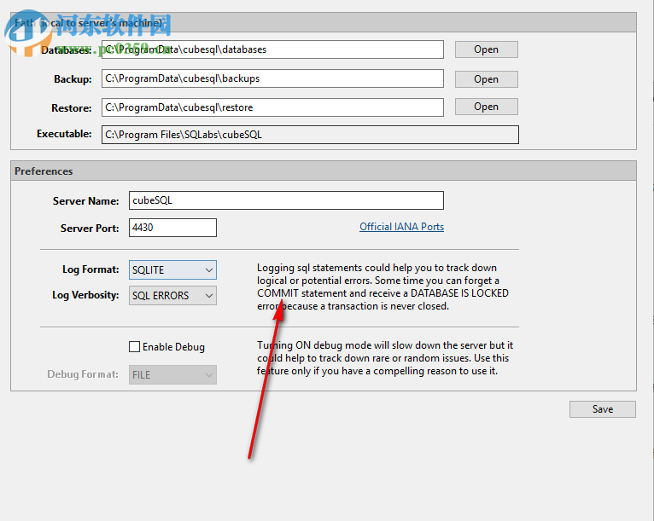Edit the Databases path field

[x=272, y=49]
